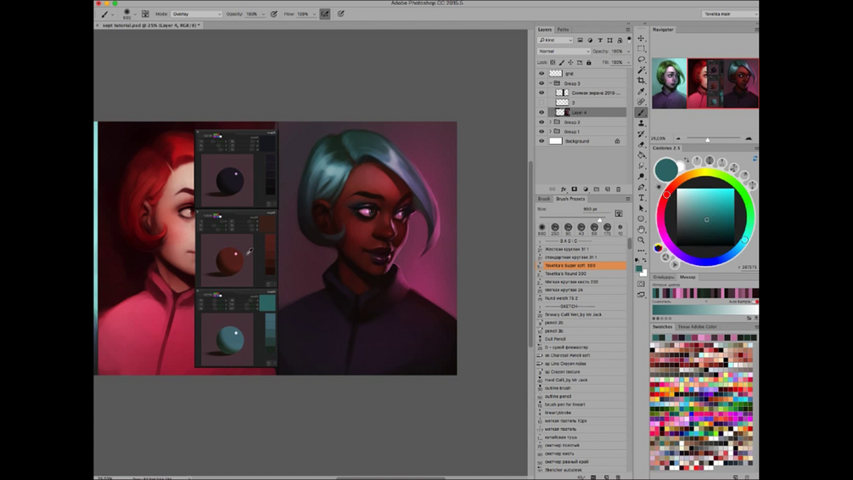Select the Clone Stamp tool

point(642,123)
